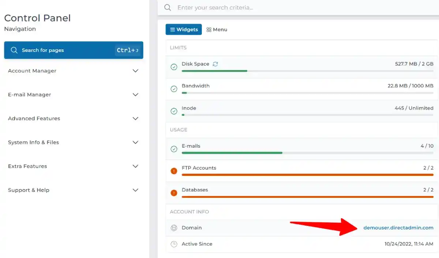Click the magnifier icon in the search bar
439x258 pixels.
coord(167,7)
